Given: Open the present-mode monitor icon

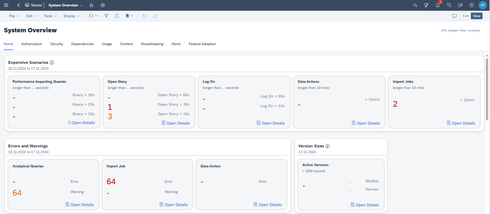Looking at the screenshot, I should coord(454,16).
